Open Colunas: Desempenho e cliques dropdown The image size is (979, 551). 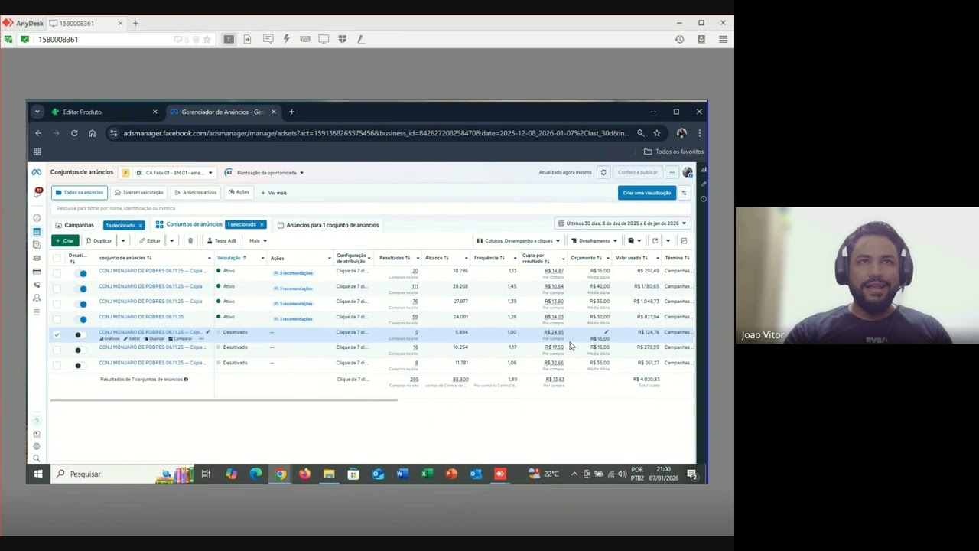coord(519,240)
